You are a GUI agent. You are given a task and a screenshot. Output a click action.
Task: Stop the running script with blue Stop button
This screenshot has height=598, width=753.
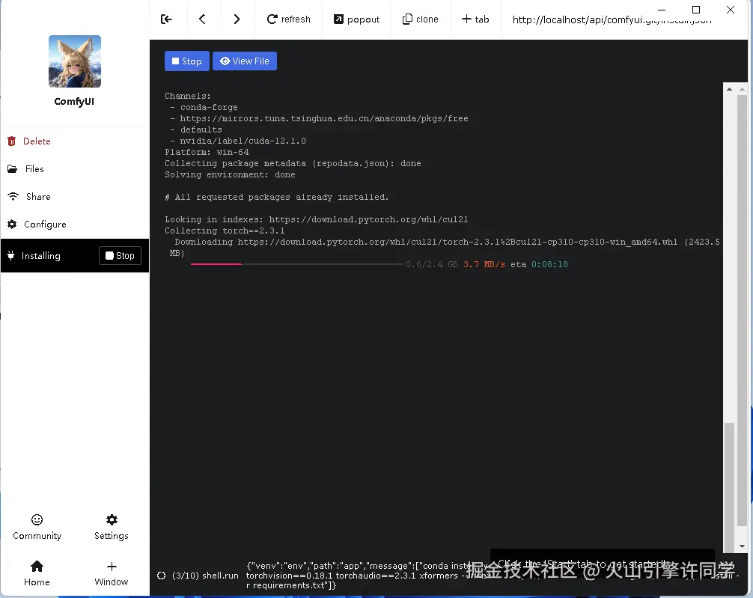click(187, 61)
